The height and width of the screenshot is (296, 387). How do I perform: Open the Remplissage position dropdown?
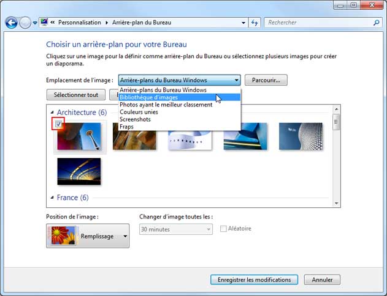click(88, 236)
